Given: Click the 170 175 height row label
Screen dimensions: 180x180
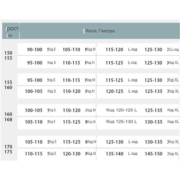Looking at the screenshot, I should pyautogui.click(x=8, y=149).
